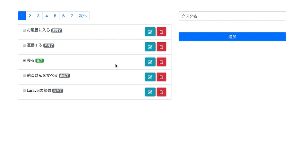Check the お風呂に入る checkbox

point(24,31)
